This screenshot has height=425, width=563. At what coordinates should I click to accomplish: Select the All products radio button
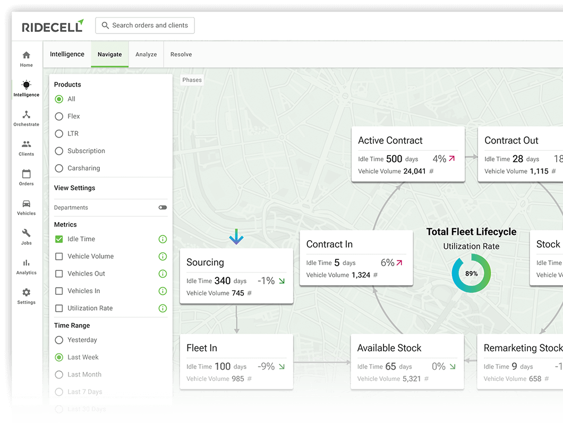(x=59, y=99)
